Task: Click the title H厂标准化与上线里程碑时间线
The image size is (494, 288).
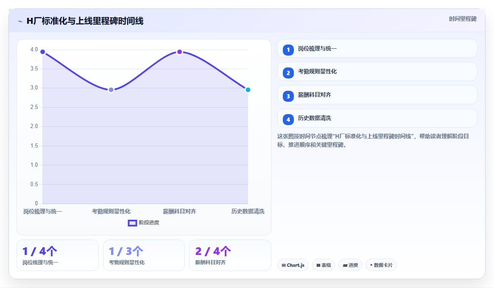Action: tap(85, 21)
